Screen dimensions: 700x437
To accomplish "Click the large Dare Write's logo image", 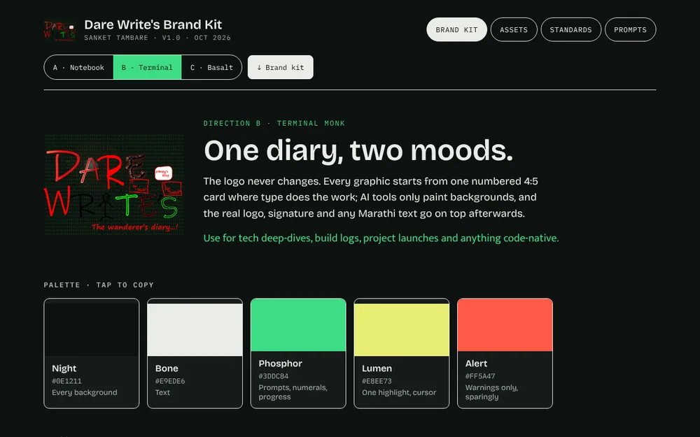I will click(114, 185).
